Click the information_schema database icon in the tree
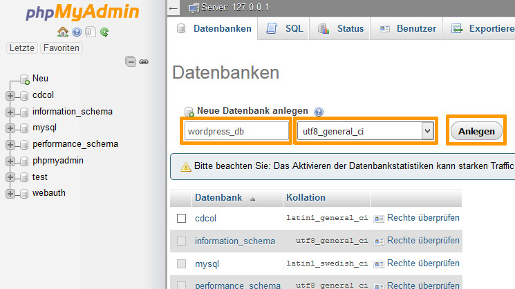The height and width of the screenshot is (289, 515). [x=24, y=112]
